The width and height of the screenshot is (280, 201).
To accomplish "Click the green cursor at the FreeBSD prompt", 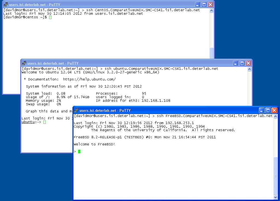I will click(x=79, y=151).
